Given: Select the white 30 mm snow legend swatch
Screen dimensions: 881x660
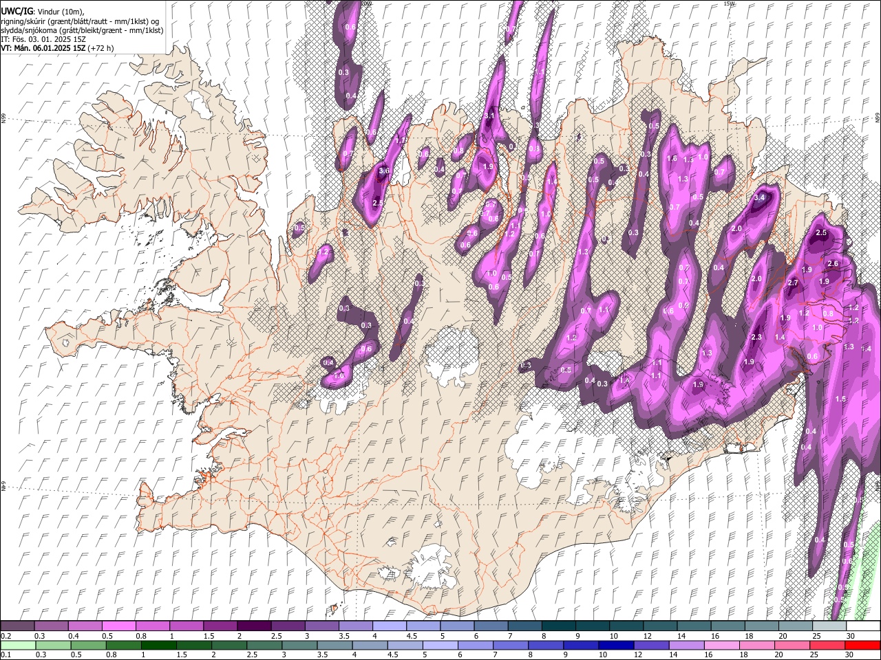Looking at the screenshot, I should point(862,626).
